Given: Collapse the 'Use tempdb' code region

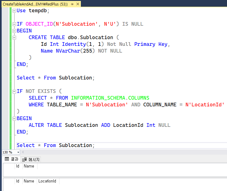Looking at the screenshot, I should click(x=14, y=11).
